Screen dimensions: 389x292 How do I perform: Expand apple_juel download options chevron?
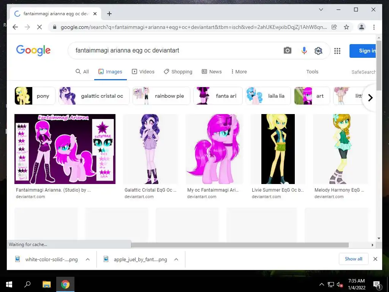click(x=176, y=259)
